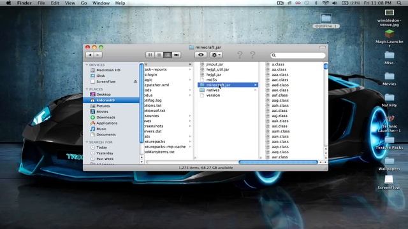Select servers.dat file
This screenshot has height=229, width=408.
click(153, 132)
